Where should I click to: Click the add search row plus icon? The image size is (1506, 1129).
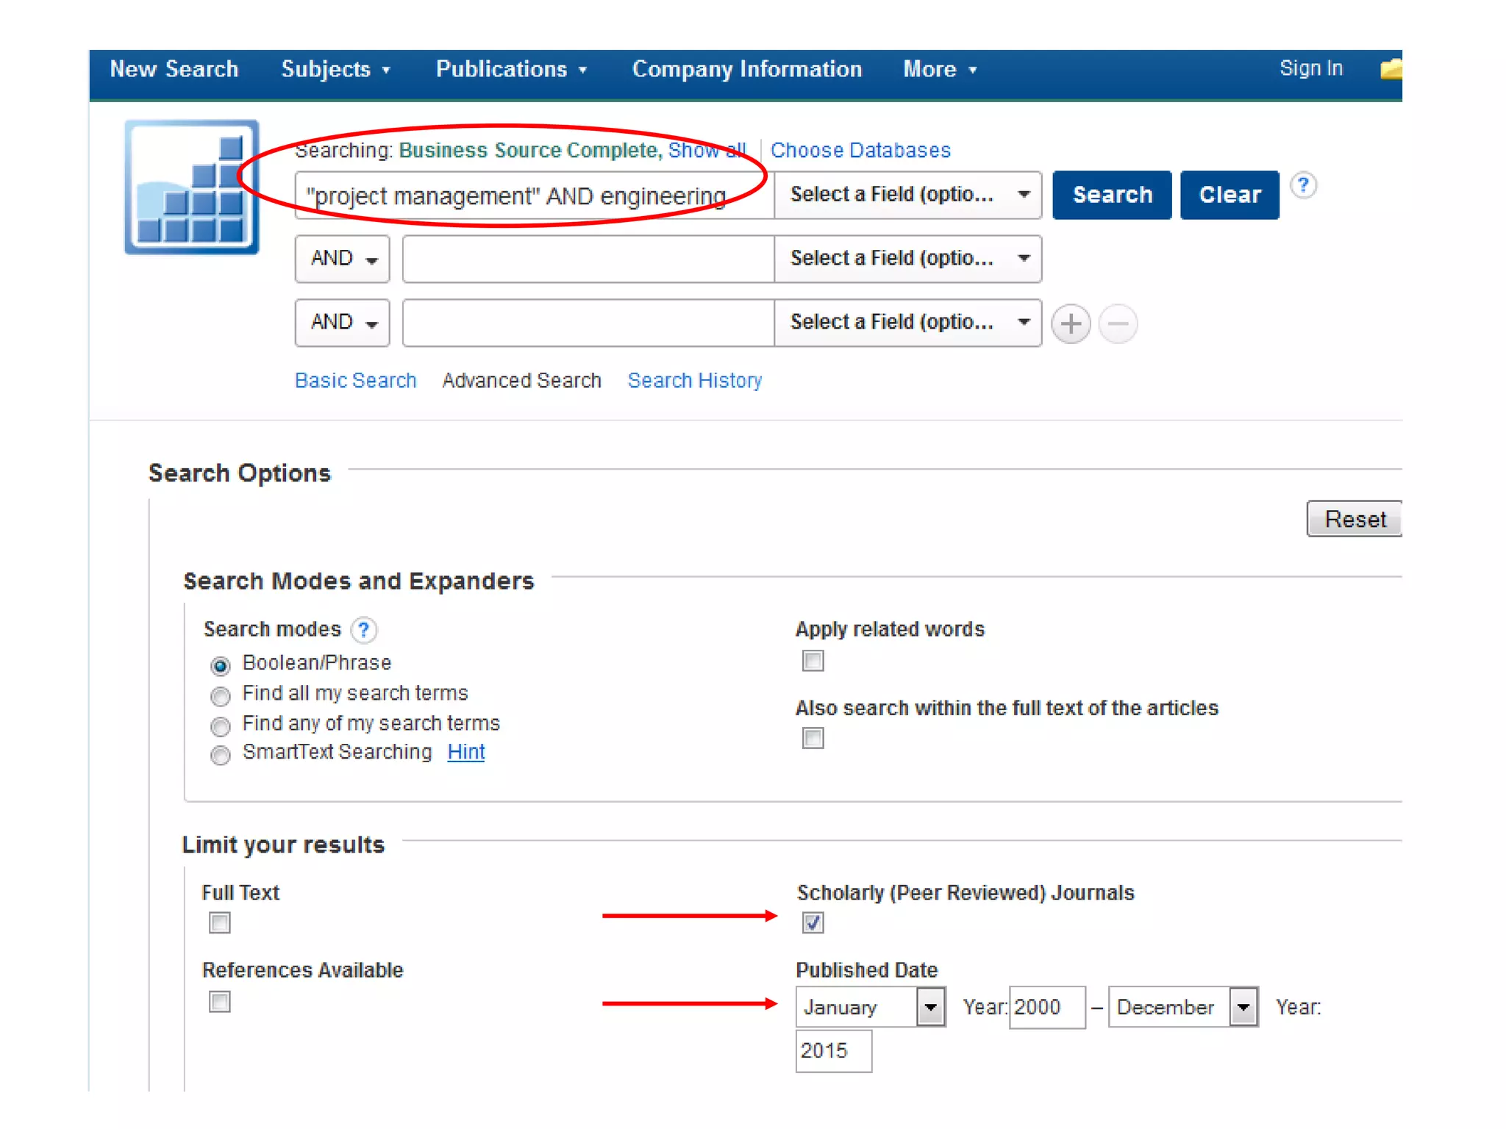tap(1070, 323)
